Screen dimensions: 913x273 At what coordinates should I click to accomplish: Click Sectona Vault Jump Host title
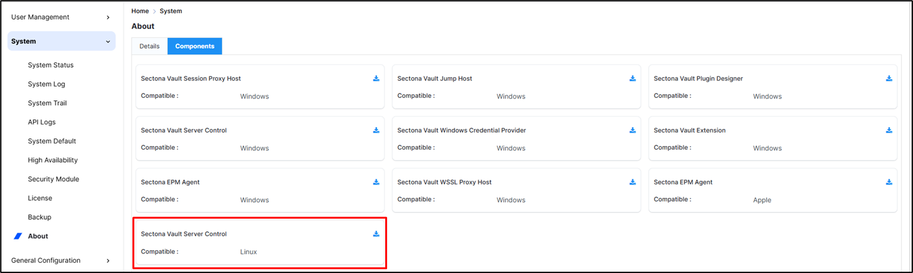(435, 78)
